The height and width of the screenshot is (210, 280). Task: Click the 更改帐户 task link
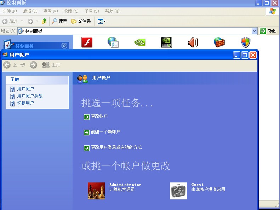(x=99, y=116)
